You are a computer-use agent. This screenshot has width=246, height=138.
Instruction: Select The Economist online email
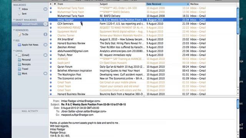click(x=143, y=78)
